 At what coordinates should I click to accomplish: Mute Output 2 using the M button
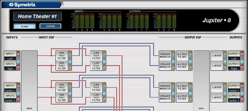click(x=242, y=67)
